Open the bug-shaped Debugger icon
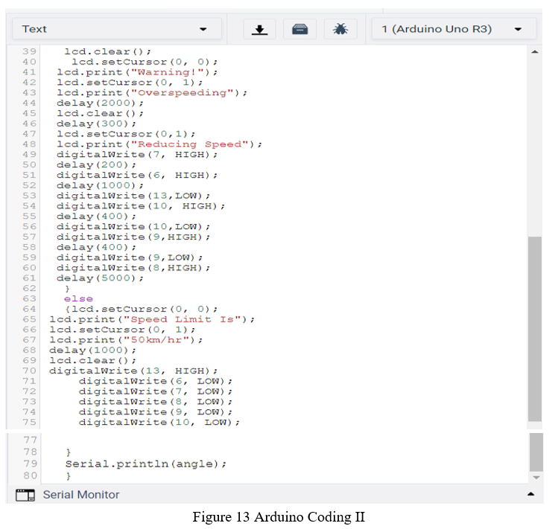The height and width of the screenshot is (529, 558). (x=340, y=29)
